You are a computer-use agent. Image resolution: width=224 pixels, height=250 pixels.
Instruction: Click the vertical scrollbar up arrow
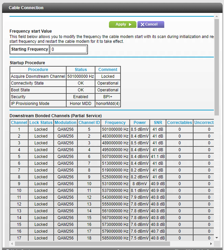pyautogui.click(x=217, y=16)
